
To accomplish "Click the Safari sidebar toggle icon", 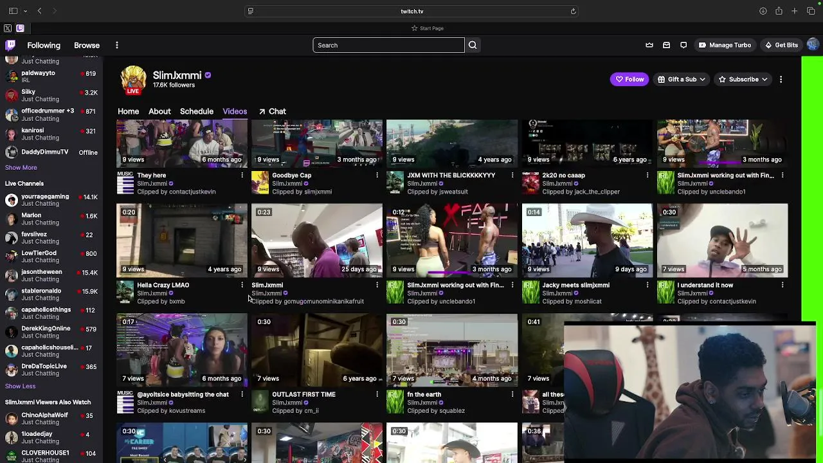I will pos(13,11).
